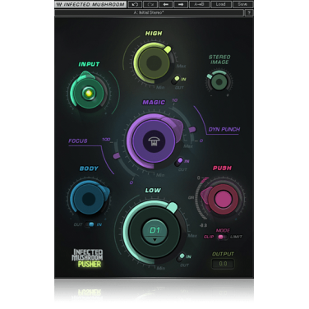Click the Infected Mushroom Pusher logo
This screenshot has height=309, width=309.
tap(87, 258)
